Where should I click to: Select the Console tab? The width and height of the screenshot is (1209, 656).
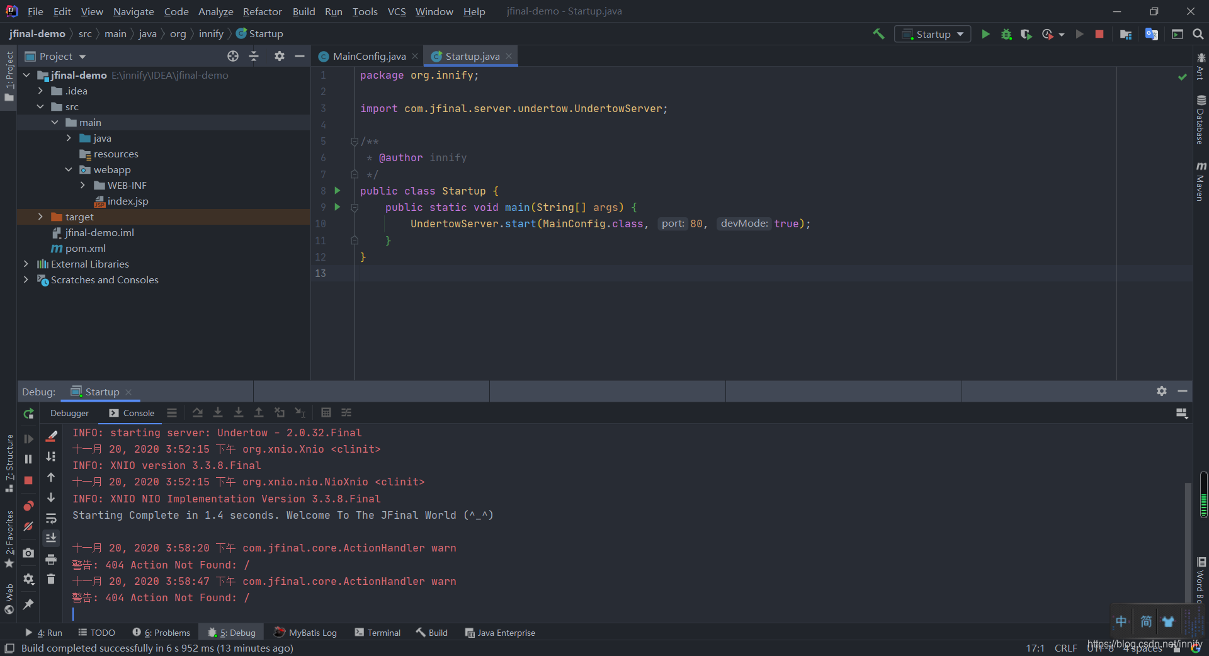132,413
